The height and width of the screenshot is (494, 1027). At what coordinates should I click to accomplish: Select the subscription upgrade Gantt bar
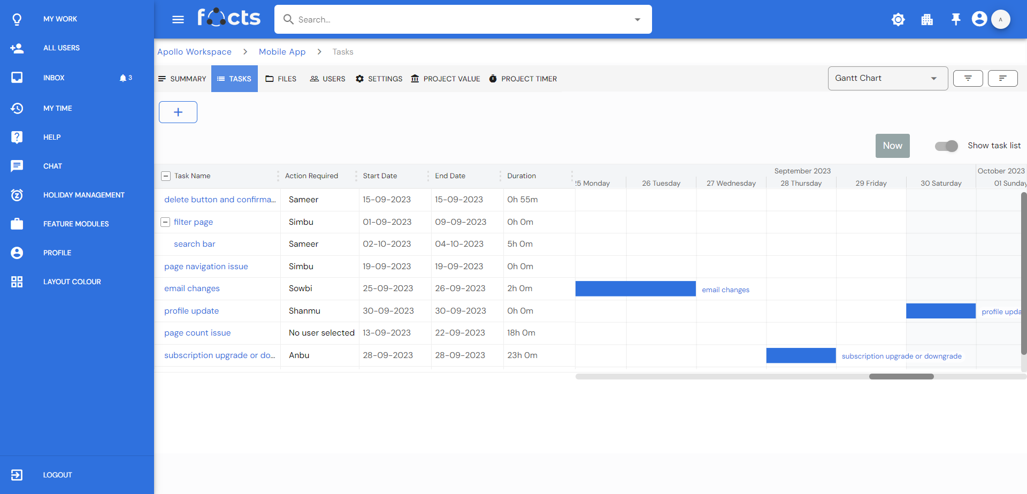801,356
